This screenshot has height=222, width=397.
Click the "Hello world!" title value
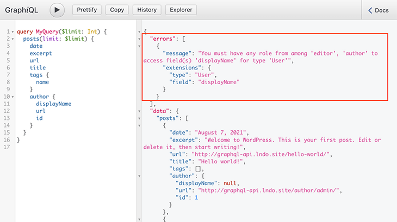coord(220,161)
